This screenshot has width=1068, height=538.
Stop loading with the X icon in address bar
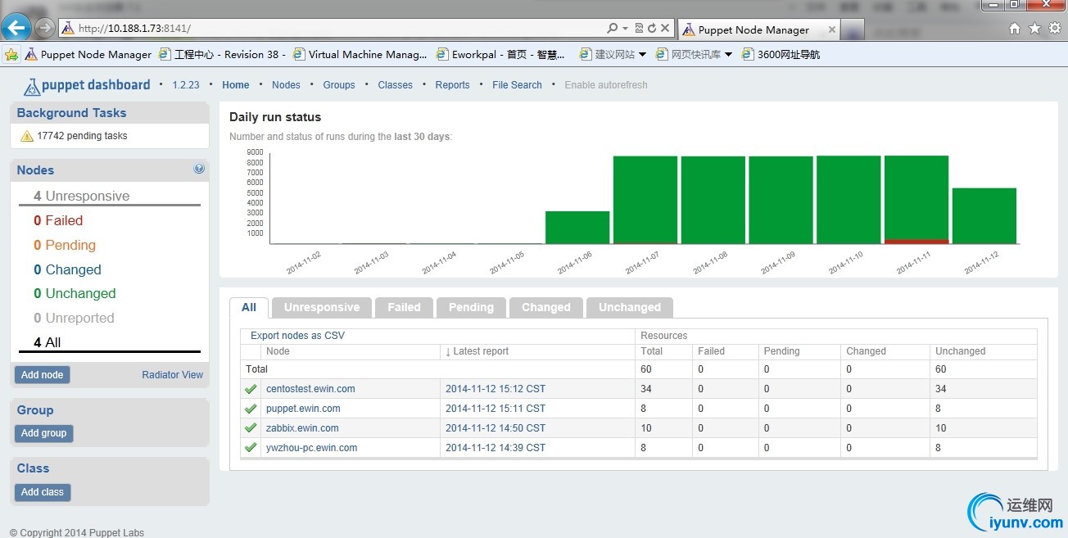coord(665,28)
